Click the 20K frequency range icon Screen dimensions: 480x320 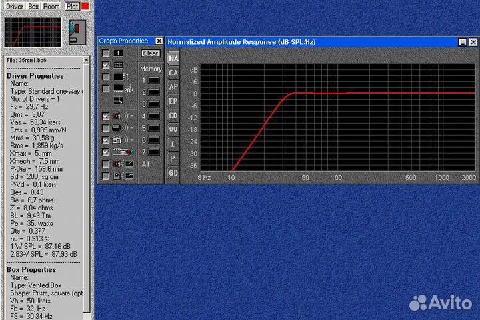click(123, 89)
